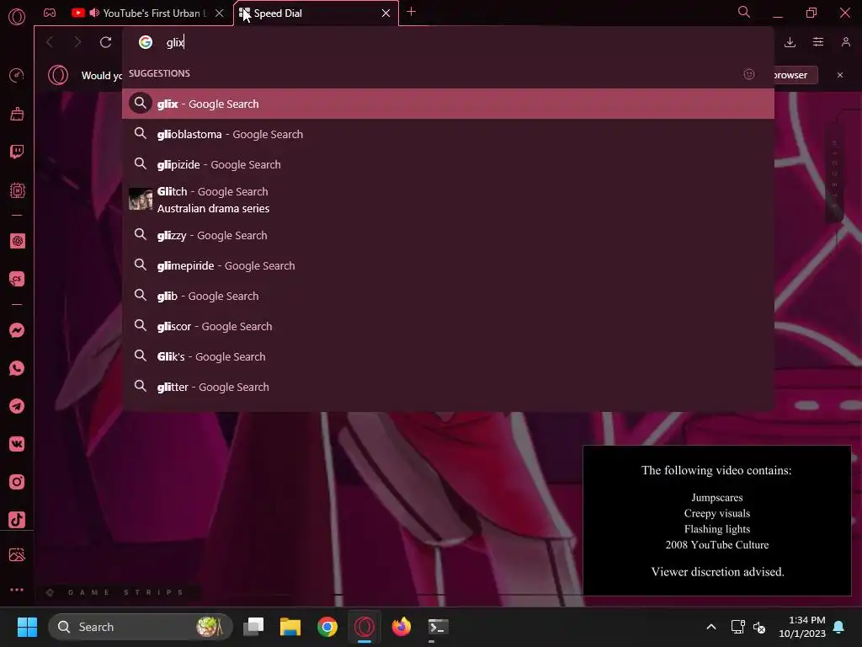Screen dimensions: 862x647
Task: Reload the current page
Action: click(105, 42)
